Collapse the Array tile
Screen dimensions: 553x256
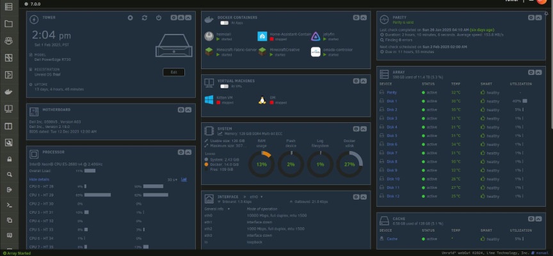(538, 72)
